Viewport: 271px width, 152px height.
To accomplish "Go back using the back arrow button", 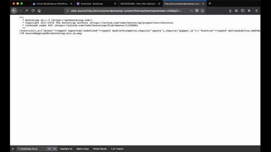I will click(14, 11).
